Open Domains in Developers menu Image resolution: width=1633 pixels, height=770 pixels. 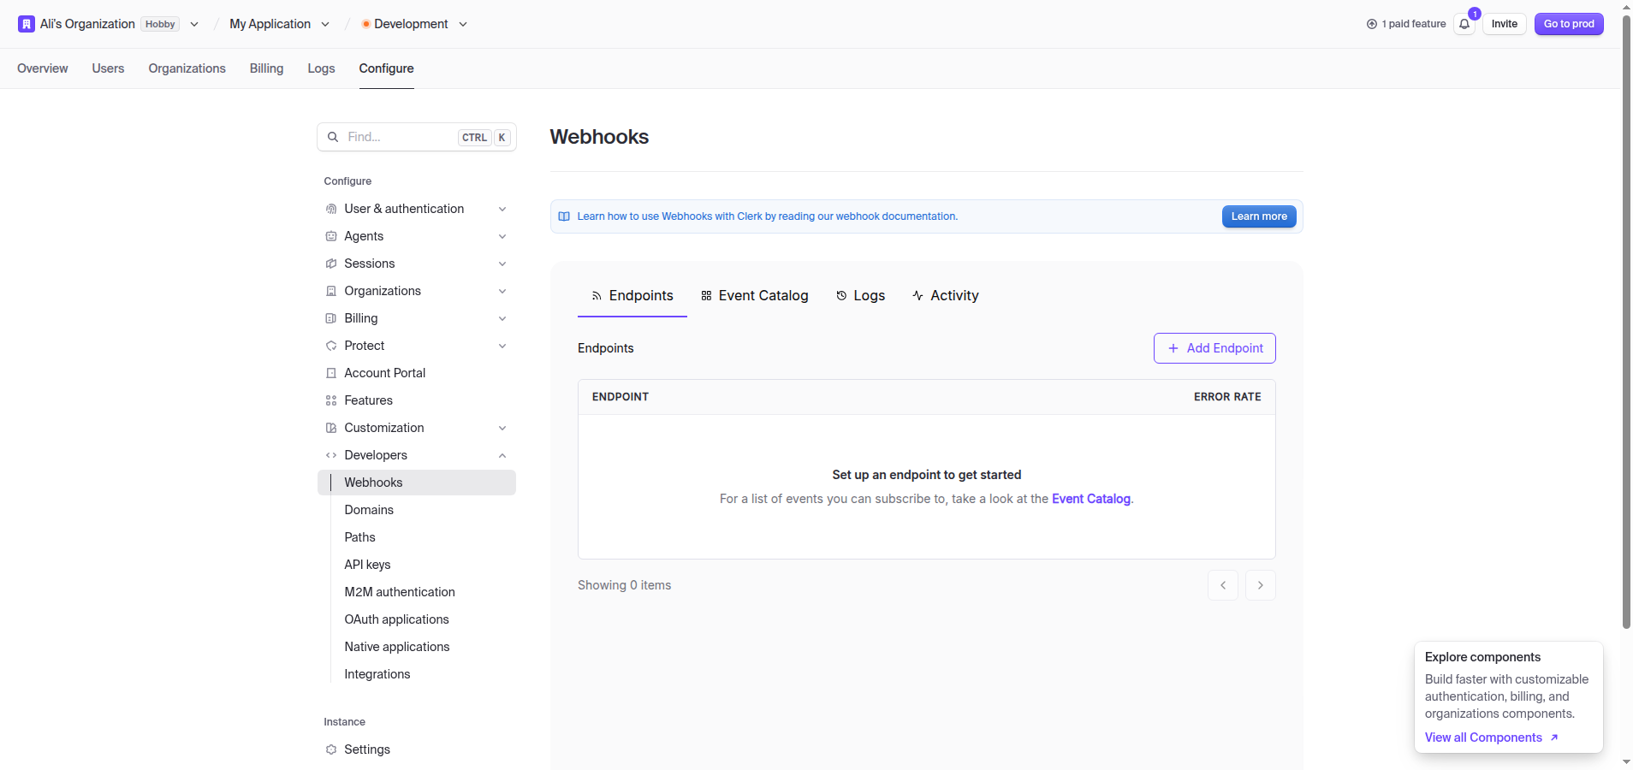(x=369, y=510)
